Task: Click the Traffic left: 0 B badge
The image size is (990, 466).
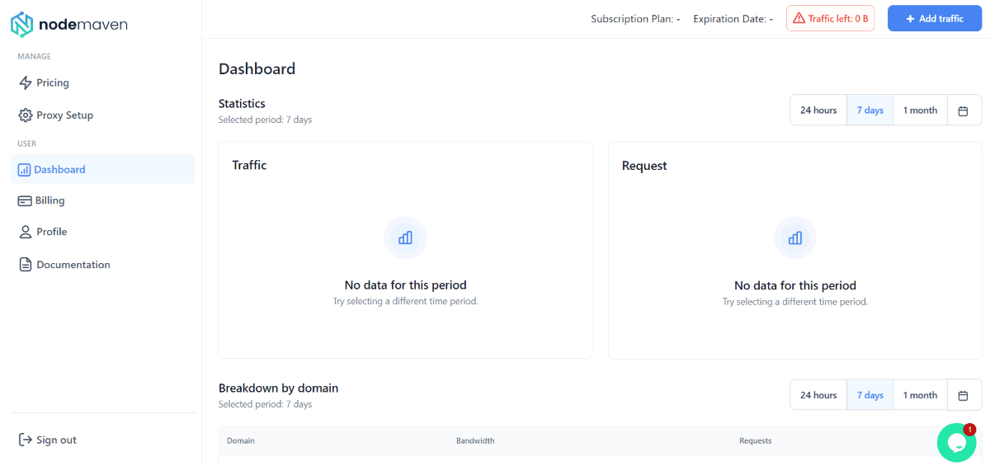Action: [x=830, y=18]
